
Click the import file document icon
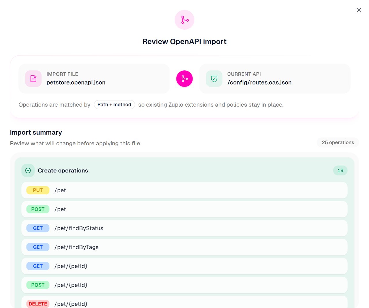click(33, 79)
